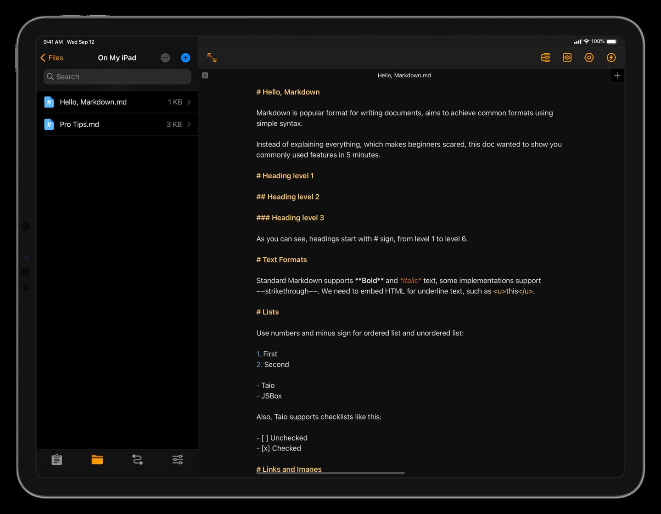Tap the Search input field

(x=117, y=76)
